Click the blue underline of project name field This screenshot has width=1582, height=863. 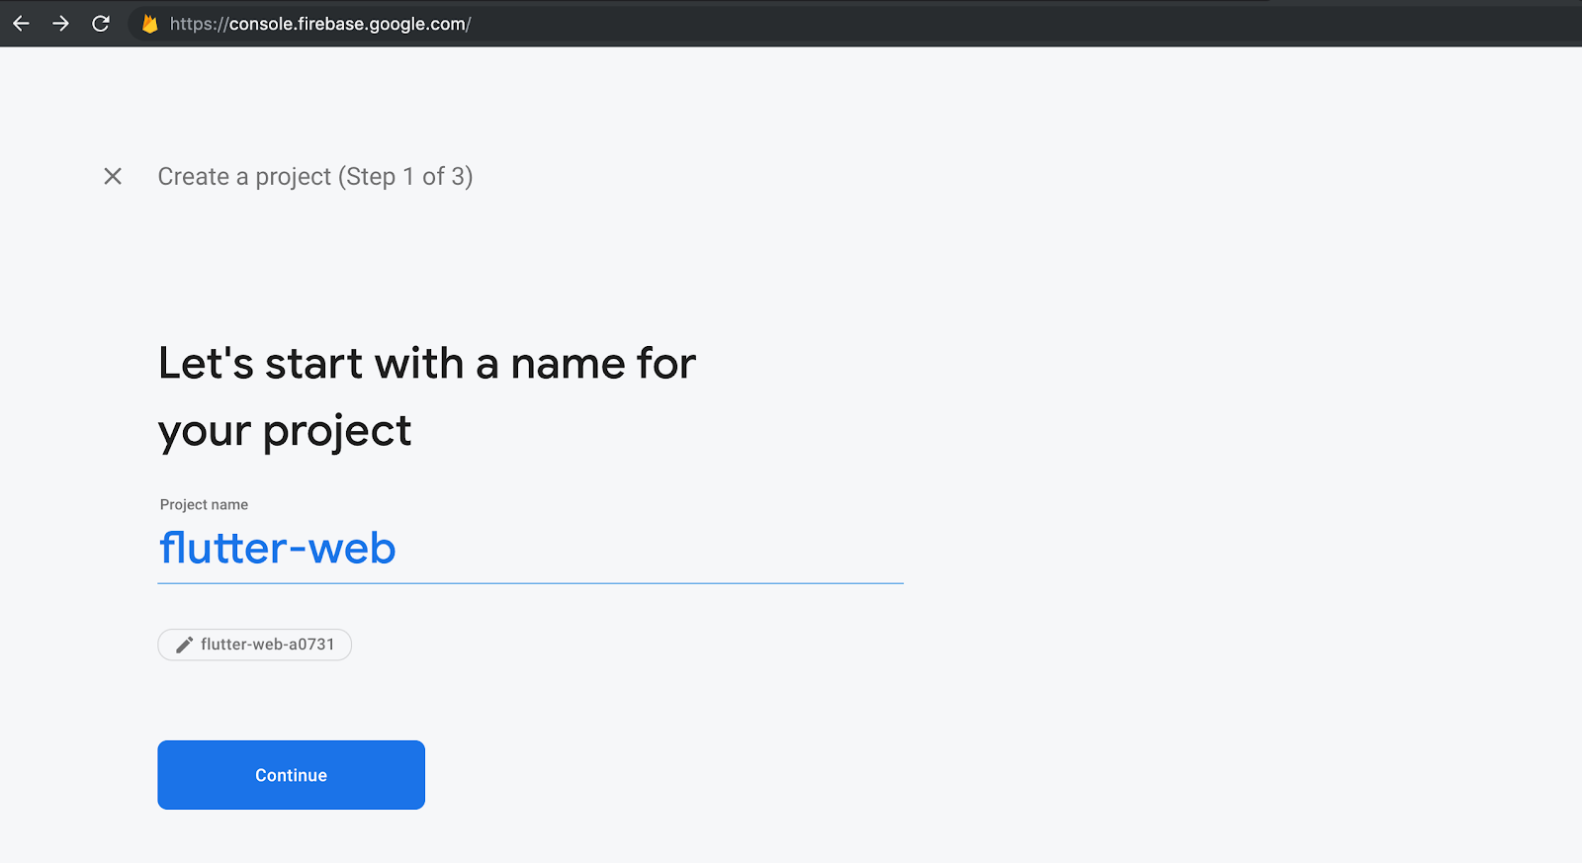(530, 583)
